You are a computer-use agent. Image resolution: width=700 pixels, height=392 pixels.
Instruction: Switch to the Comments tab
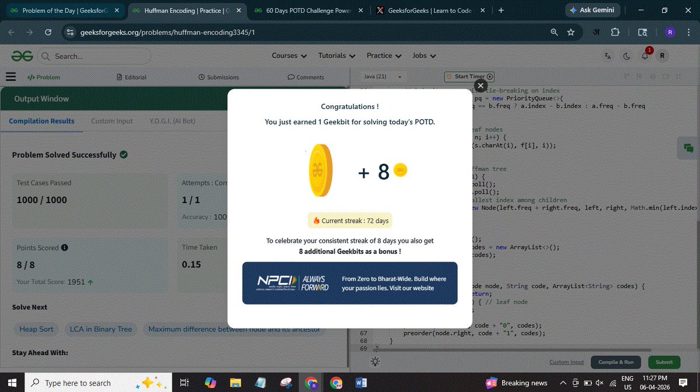(x=306, y=77)
